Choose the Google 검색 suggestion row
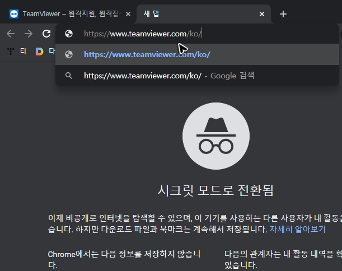Viewport: 342px width, 271px height. point(197,76)
